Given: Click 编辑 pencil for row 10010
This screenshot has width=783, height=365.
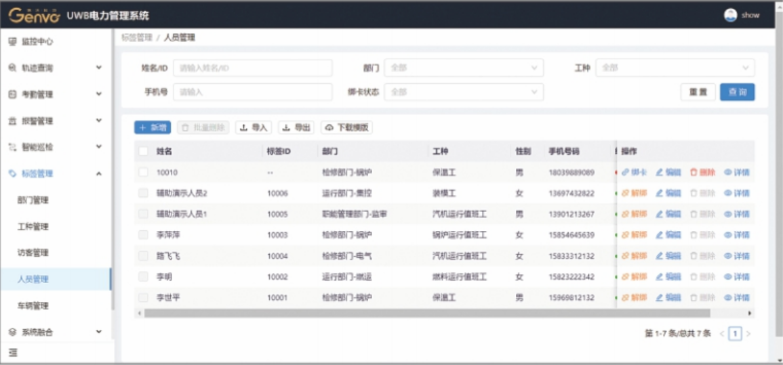Looking at the screenshot, I should tap(659, 173).
